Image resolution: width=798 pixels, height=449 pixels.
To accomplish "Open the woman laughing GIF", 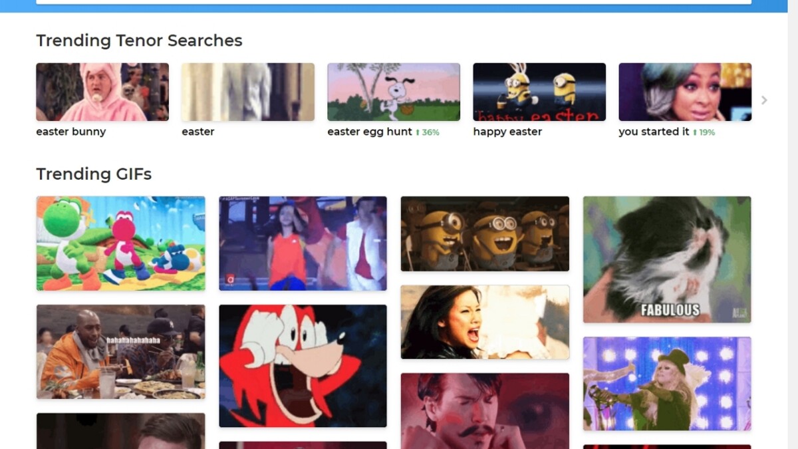I will [x=485, y=322].
